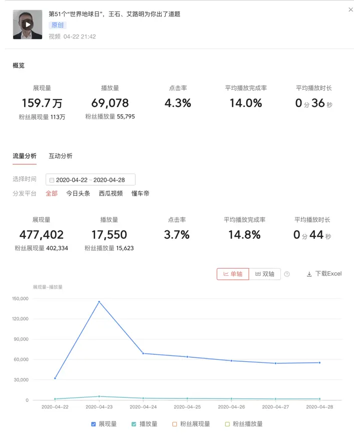This screenshot has width=354, height=440.
Task: Click overview completion rate 14.0%
Action: click(246, 103)
